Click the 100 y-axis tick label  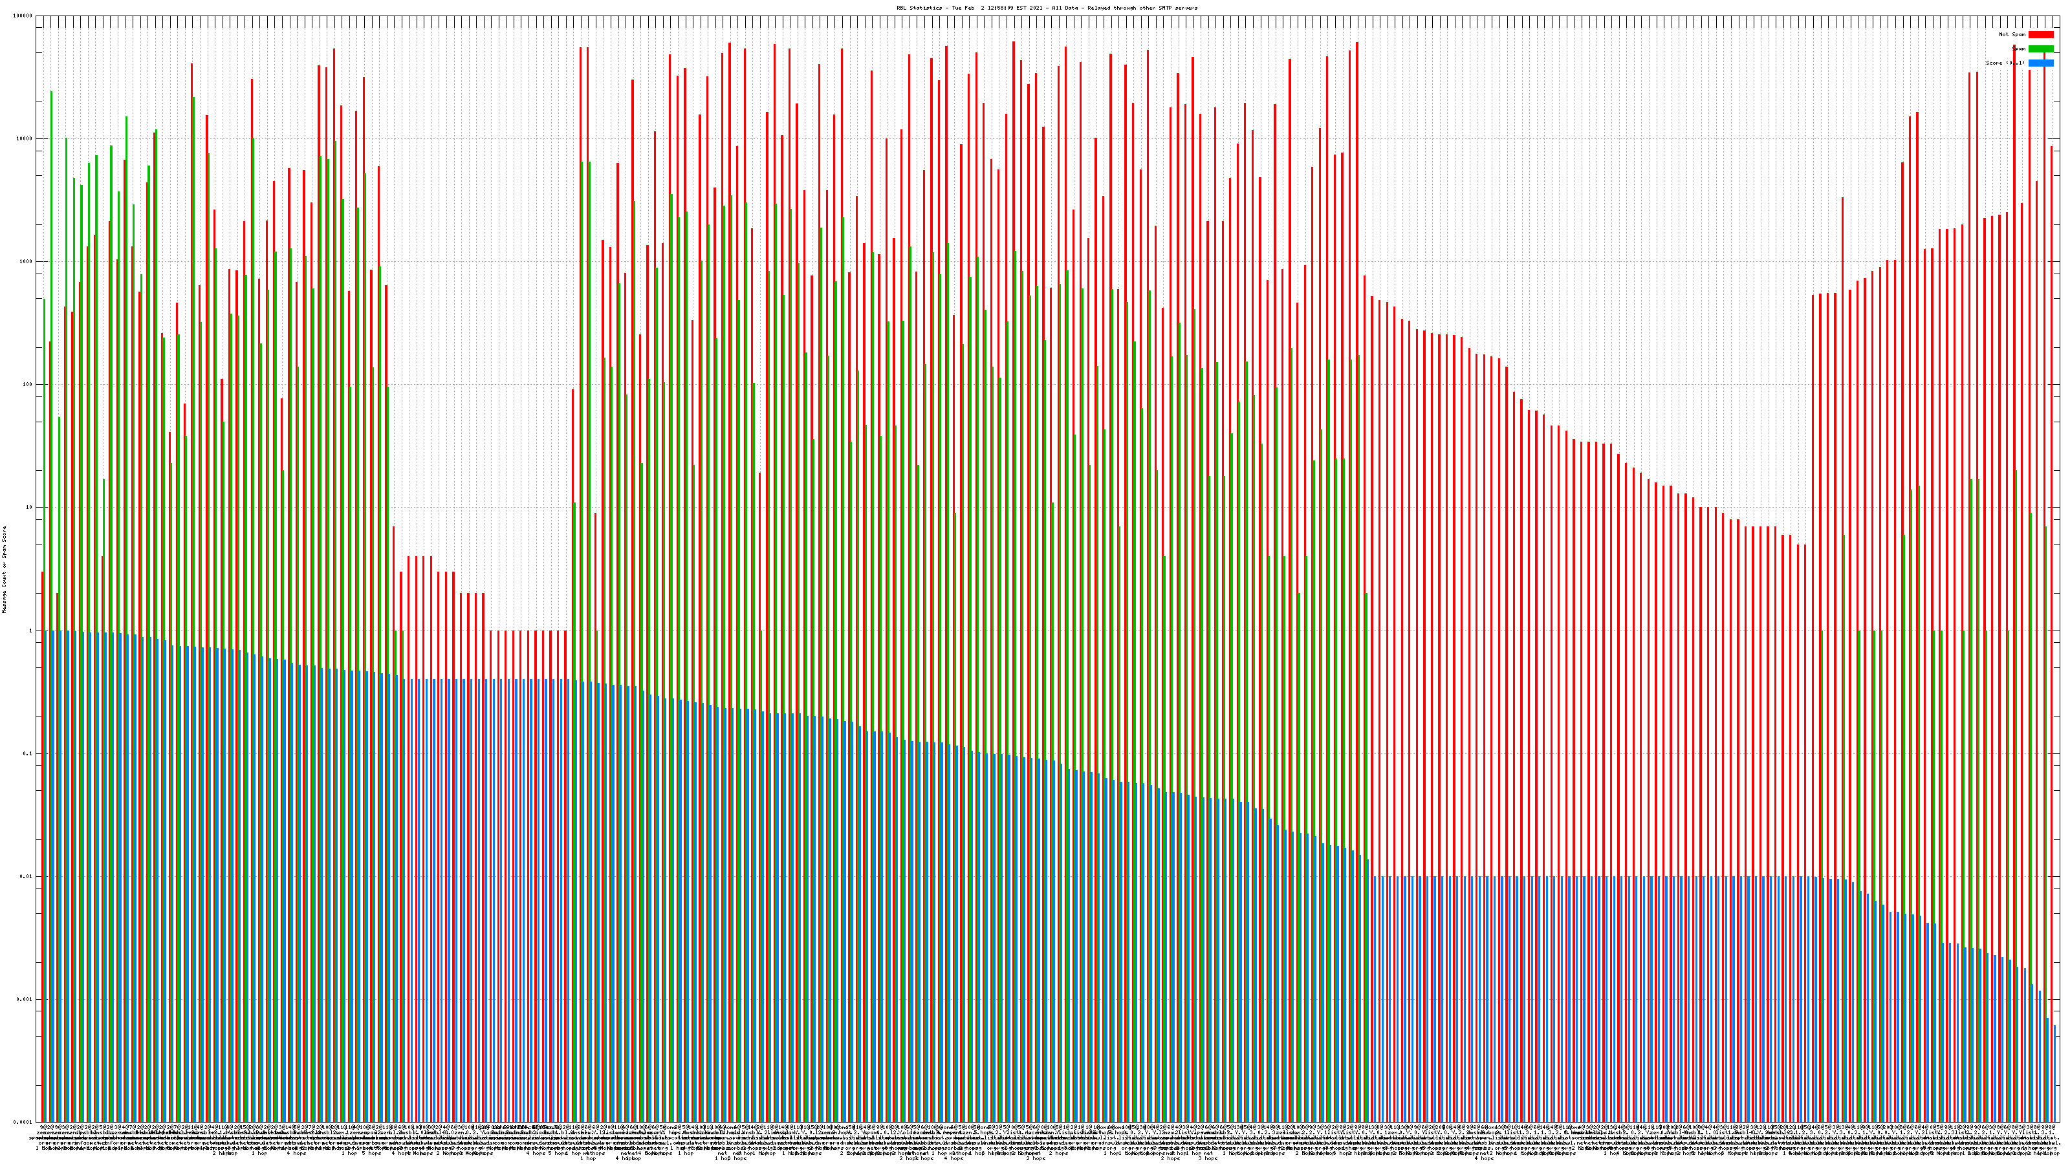coord(28,385)
